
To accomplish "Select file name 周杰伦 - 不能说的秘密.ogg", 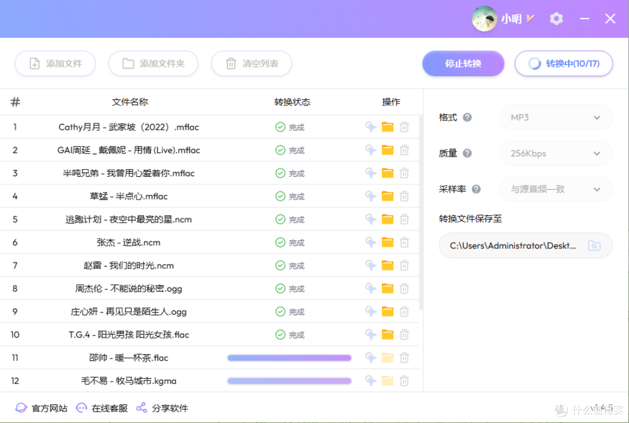I will click(x=128, y=289).
